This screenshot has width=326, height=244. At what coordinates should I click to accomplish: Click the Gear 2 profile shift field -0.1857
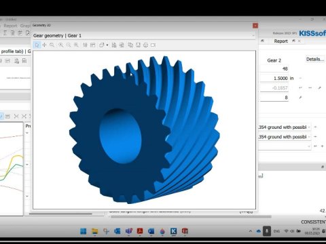click(x=274, y=88)
